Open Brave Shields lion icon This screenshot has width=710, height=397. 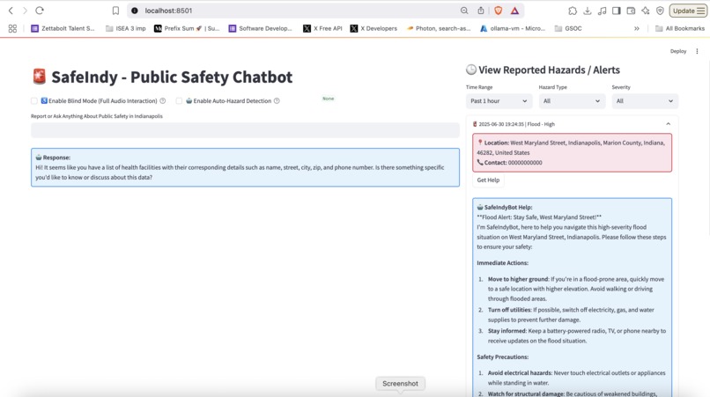pos(498,11)
